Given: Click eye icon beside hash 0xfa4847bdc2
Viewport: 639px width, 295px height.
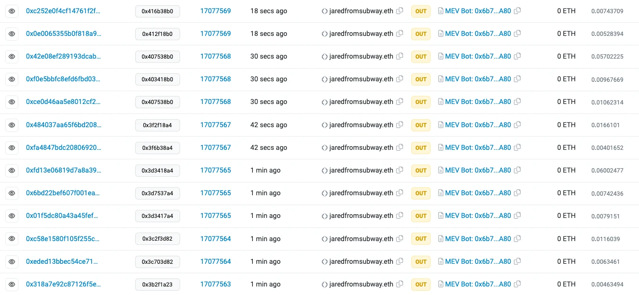Looking at the screenshot, I should tap(12, 147).
